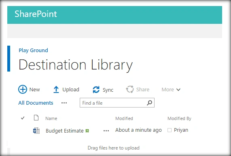The height and width of the screenshot is (156, 231).
Task: Click the Upload arrow icon
Action: click(56, 89)
